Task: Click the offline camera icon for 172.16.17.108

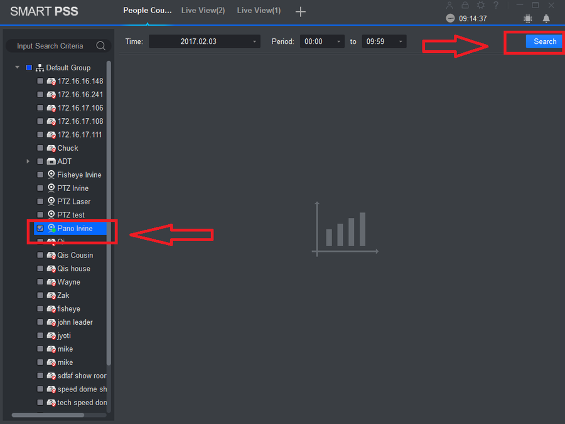Action: tap(51, 121)
